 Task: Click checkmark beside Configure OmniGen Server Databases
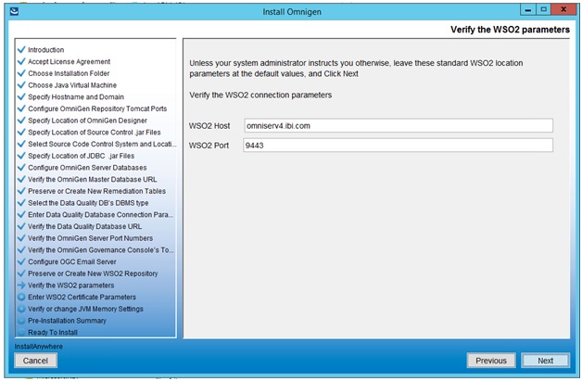pyautogui.click(x=21, y=168)
